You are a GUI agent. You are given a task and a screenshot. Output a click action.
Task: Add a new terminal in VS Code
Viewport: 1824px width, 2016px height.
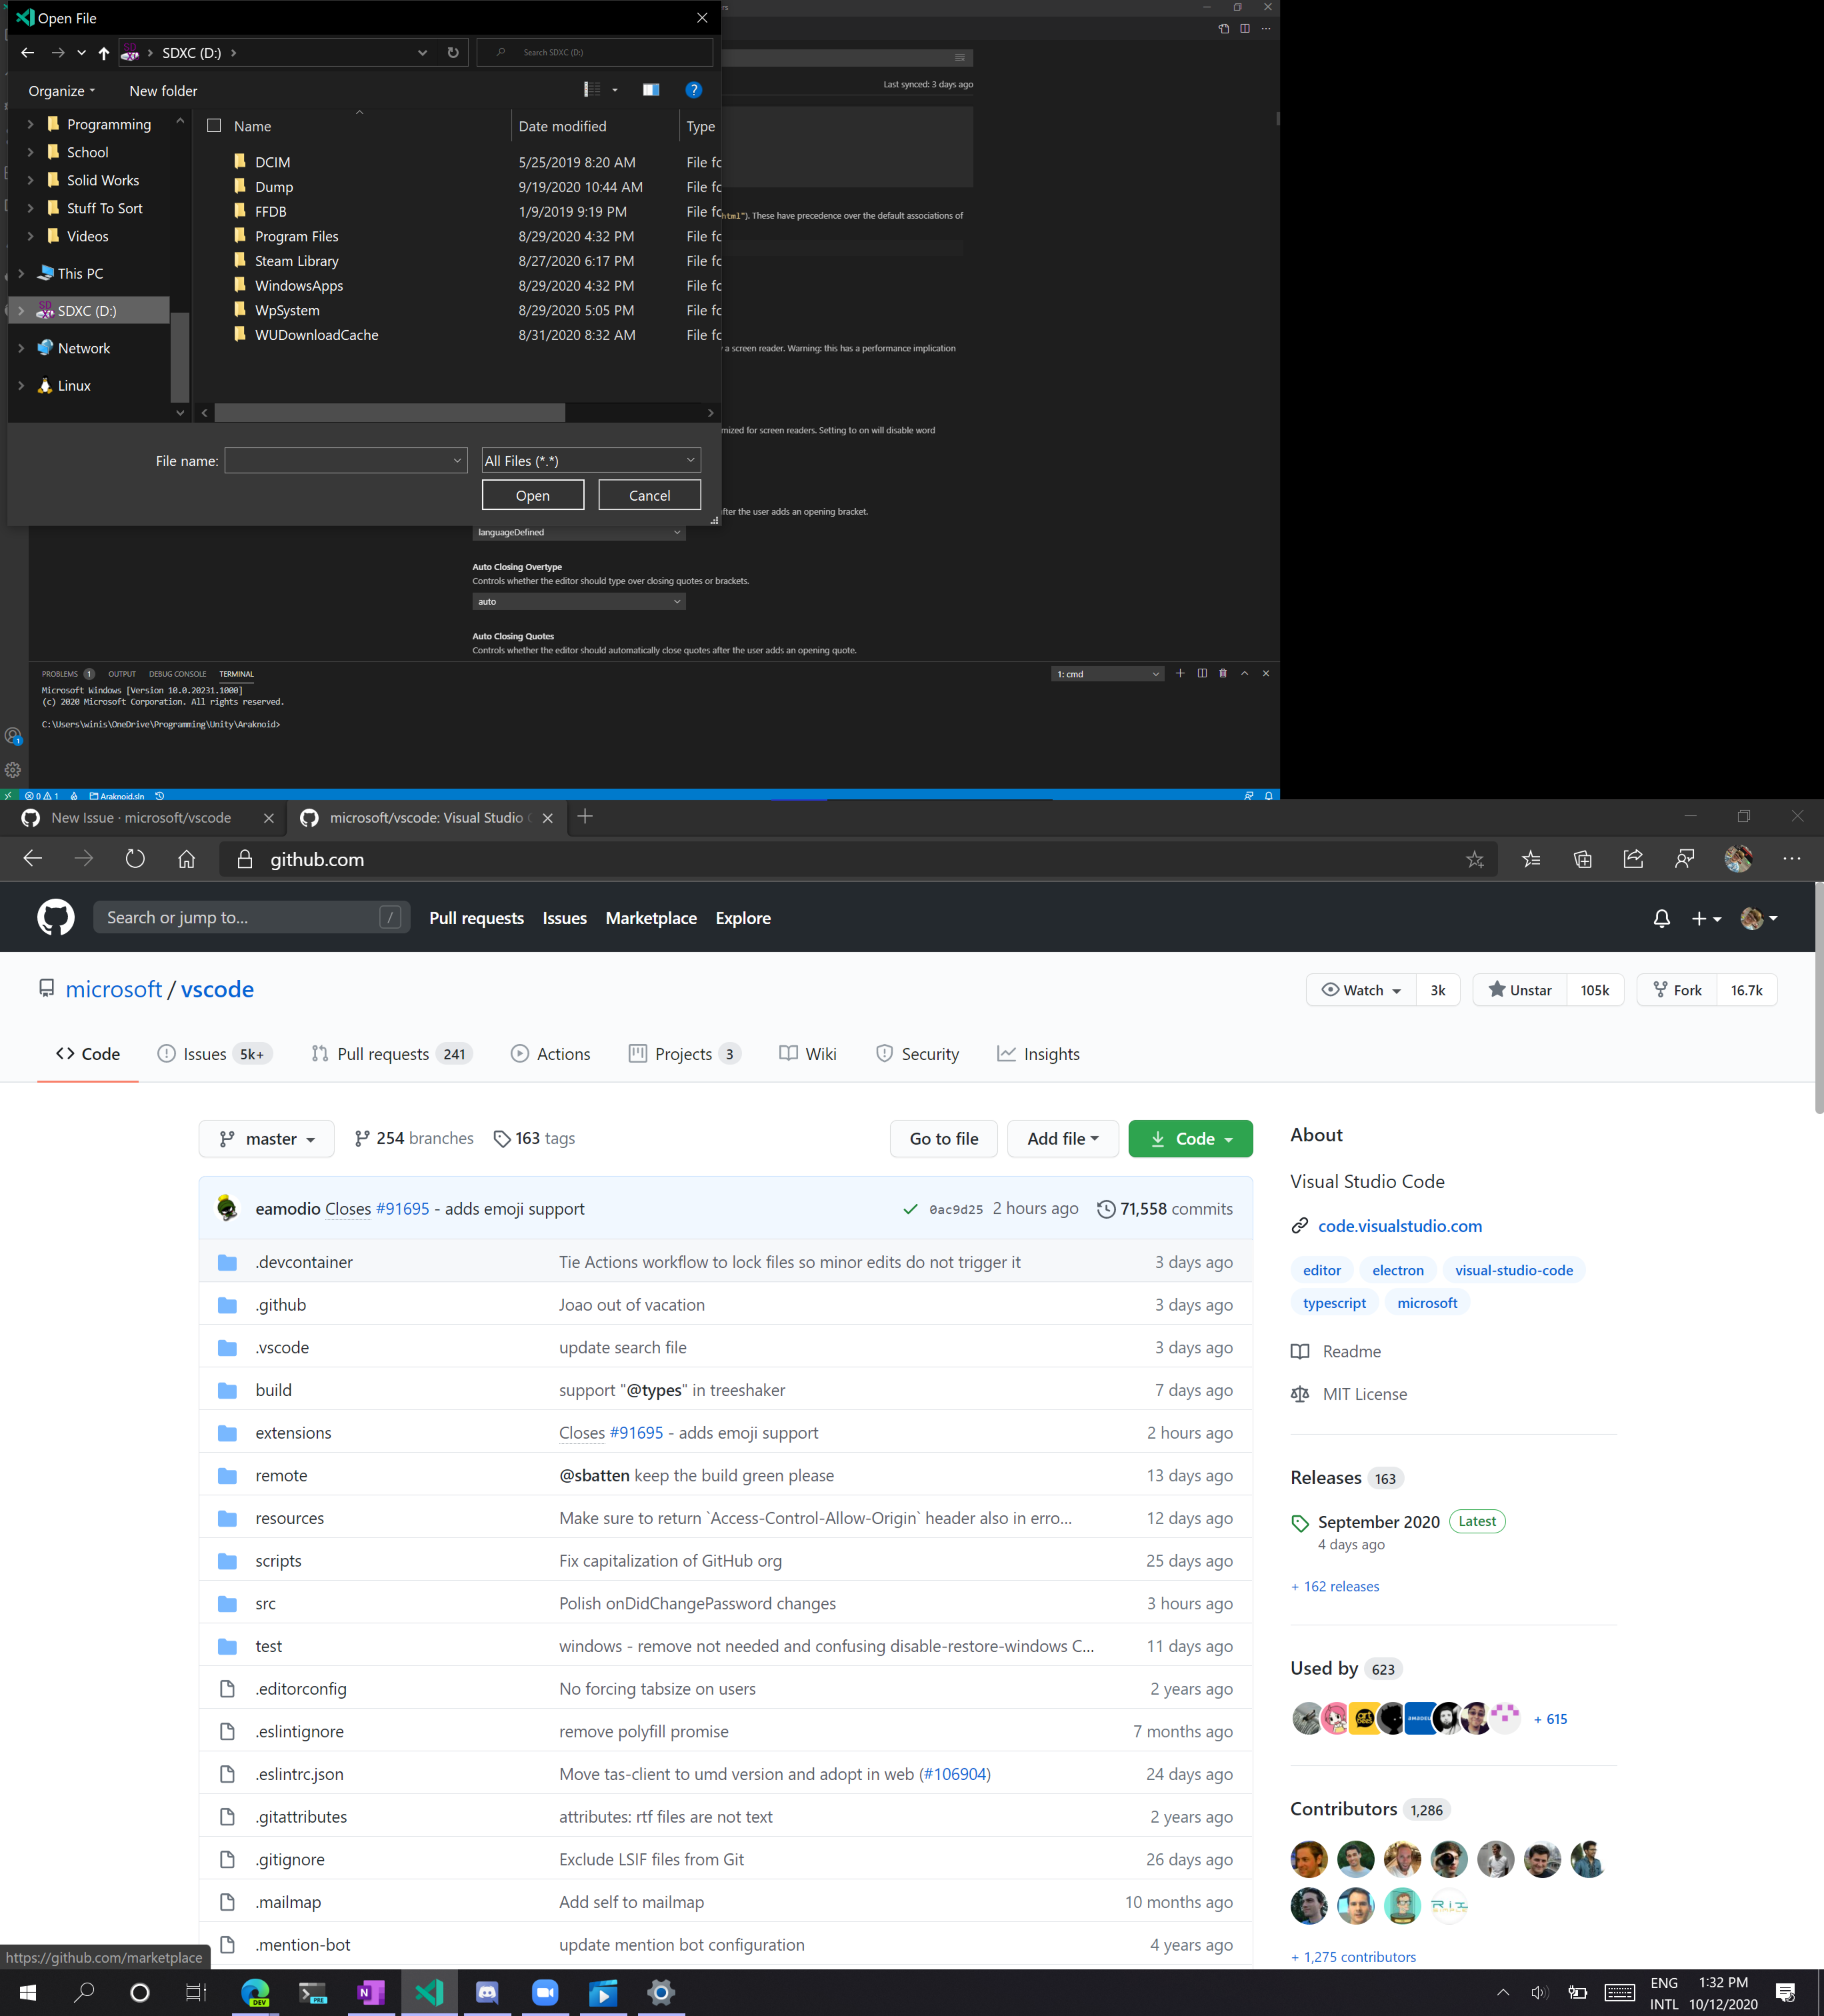click(x=1180, y=673)
